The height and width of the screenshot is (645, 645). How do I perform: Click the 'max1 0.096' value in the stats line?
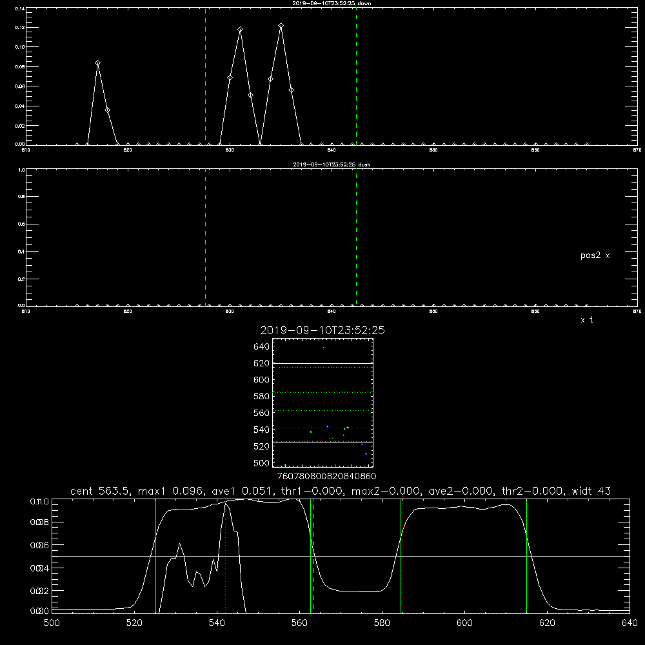click(172, 491)
